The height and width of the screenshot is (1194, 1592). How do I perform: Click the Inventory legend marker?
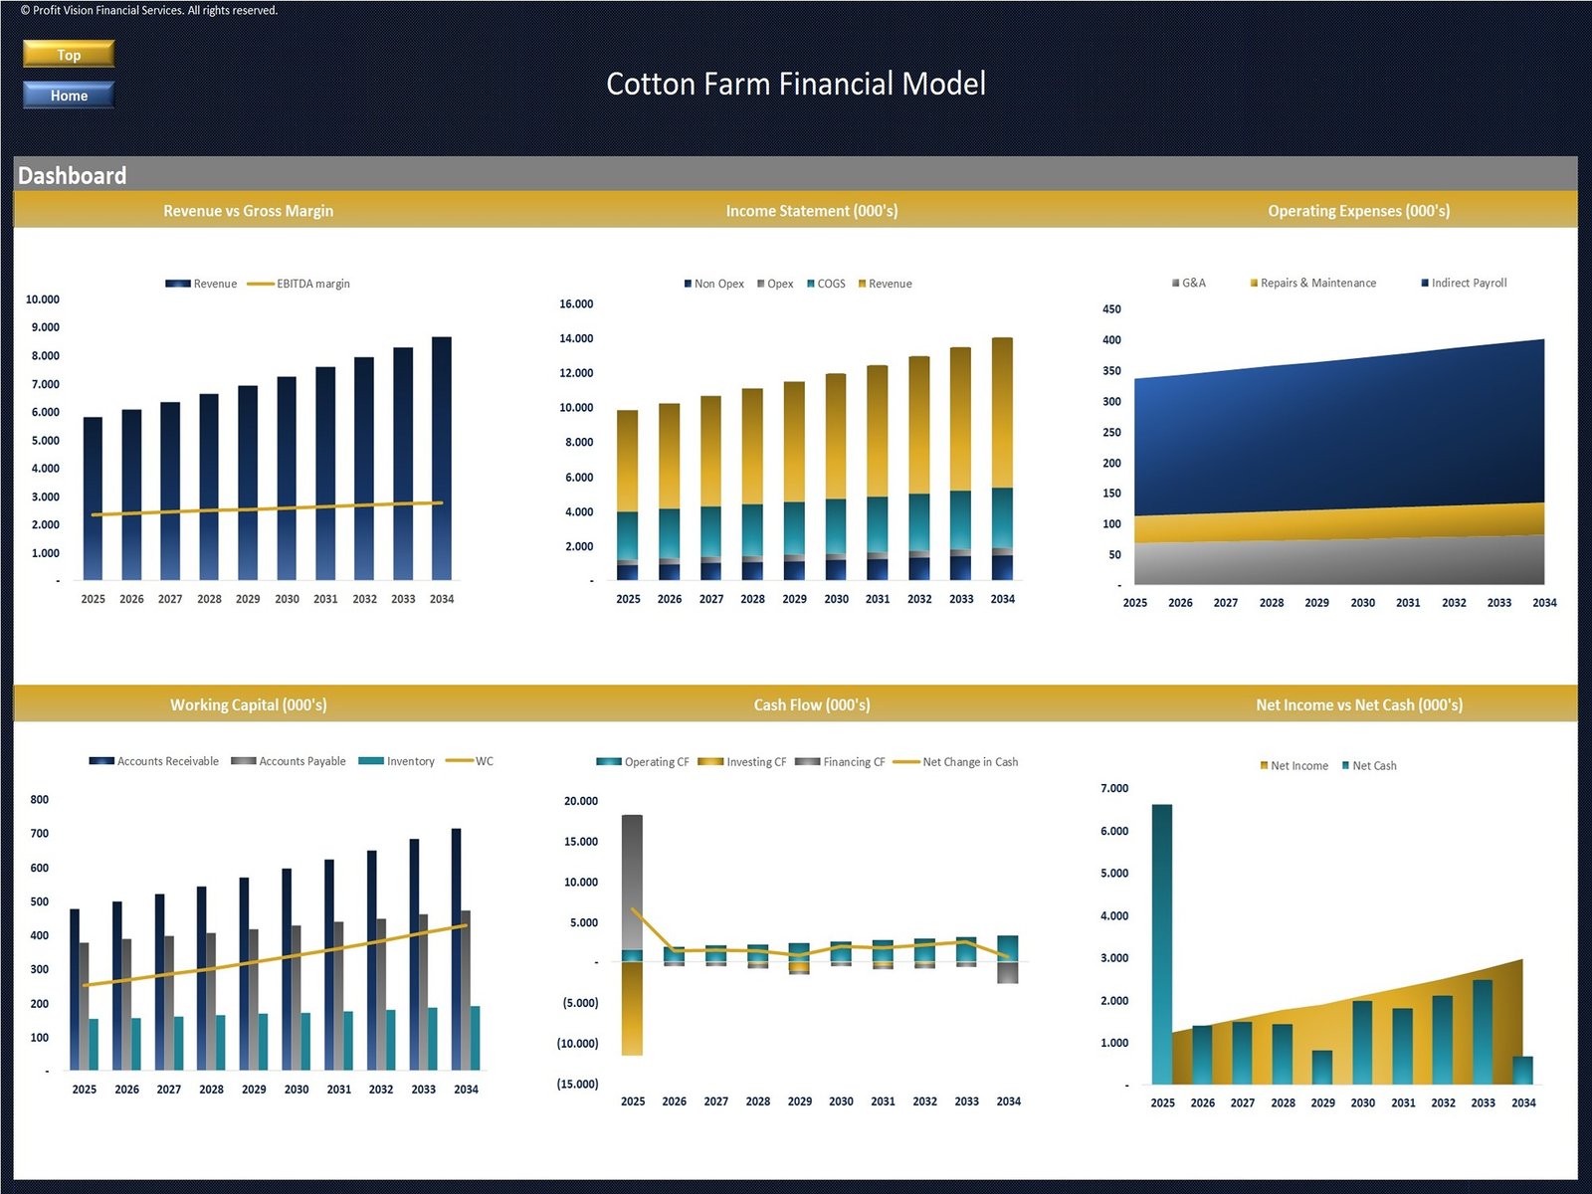pyautogui.click(x=370, y=761)
